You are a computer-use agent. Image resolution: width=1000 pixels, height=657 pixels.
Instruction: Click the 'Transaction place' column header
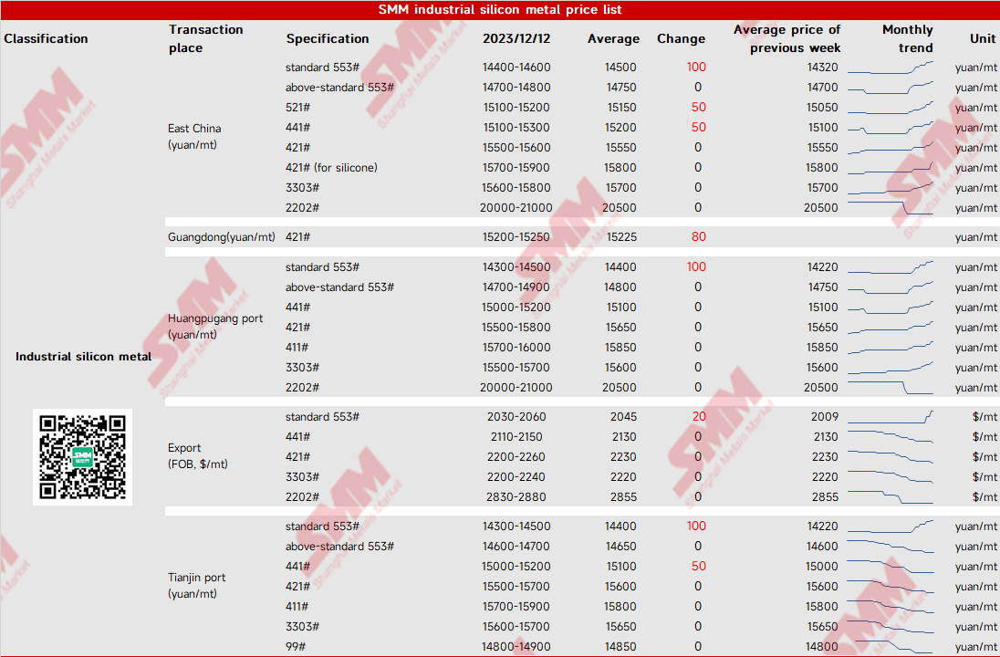pos(206,38)
